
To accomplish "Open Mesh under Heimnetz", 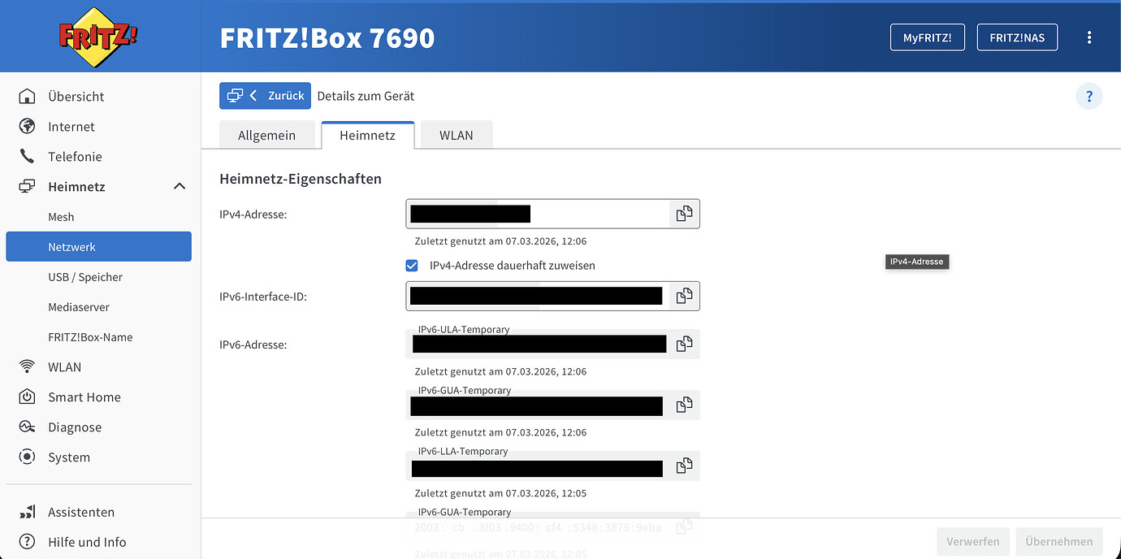I will pyautogui.click(x=61, y=217).
